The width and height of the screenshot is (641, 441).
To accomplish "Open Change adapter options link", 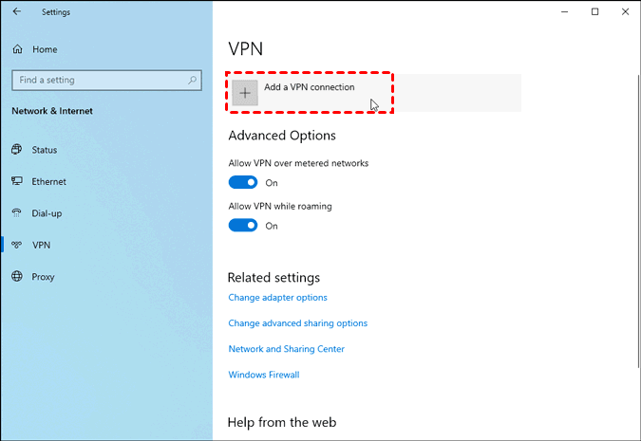I will 277,298.
